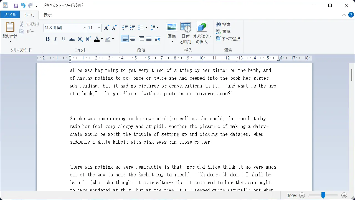This screenshot has width=355, height=200.
Task: Grow the font size
Action: click(x=106, y=28)
